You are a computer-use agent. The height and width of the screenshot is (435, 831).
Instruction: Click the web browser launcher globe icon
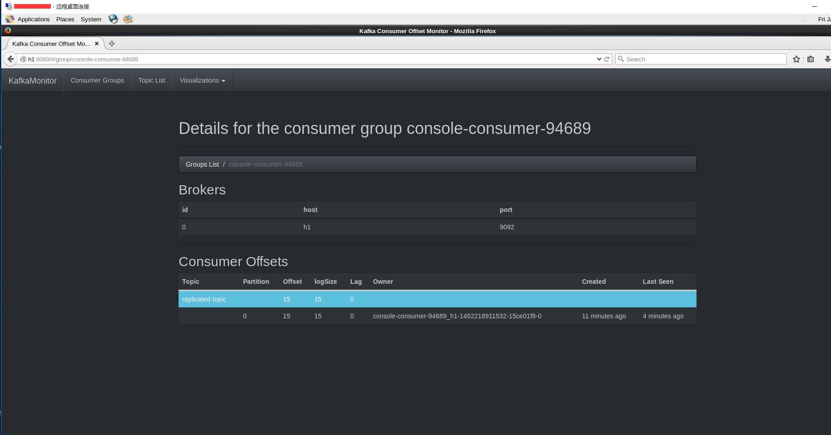(x=113, y=19)
